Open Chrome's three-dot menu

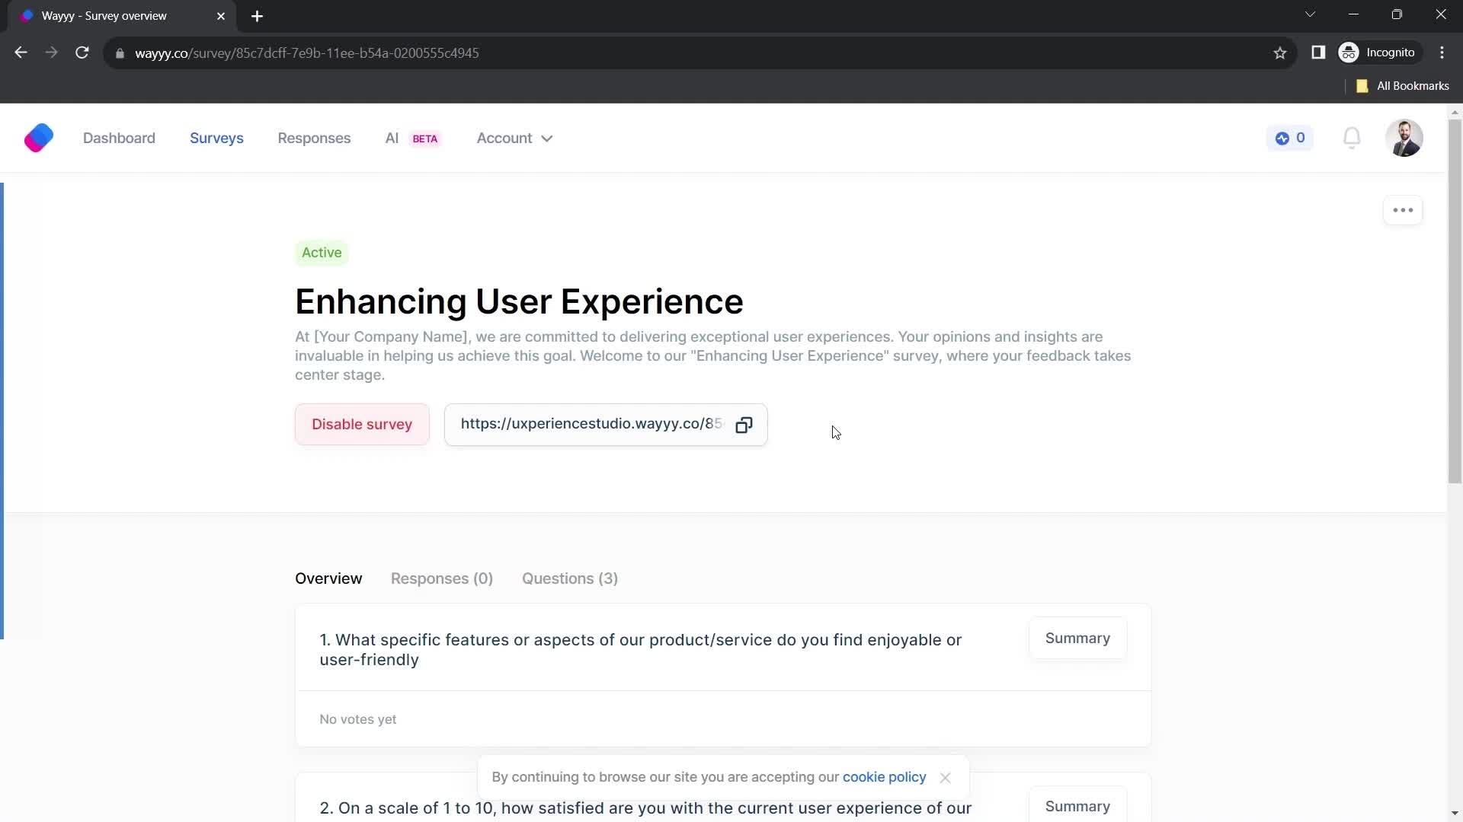pyautogui.click(x=1442, y=53)
